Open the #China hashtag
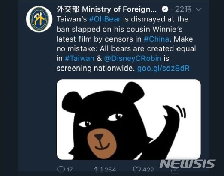 tap(156, 39)
